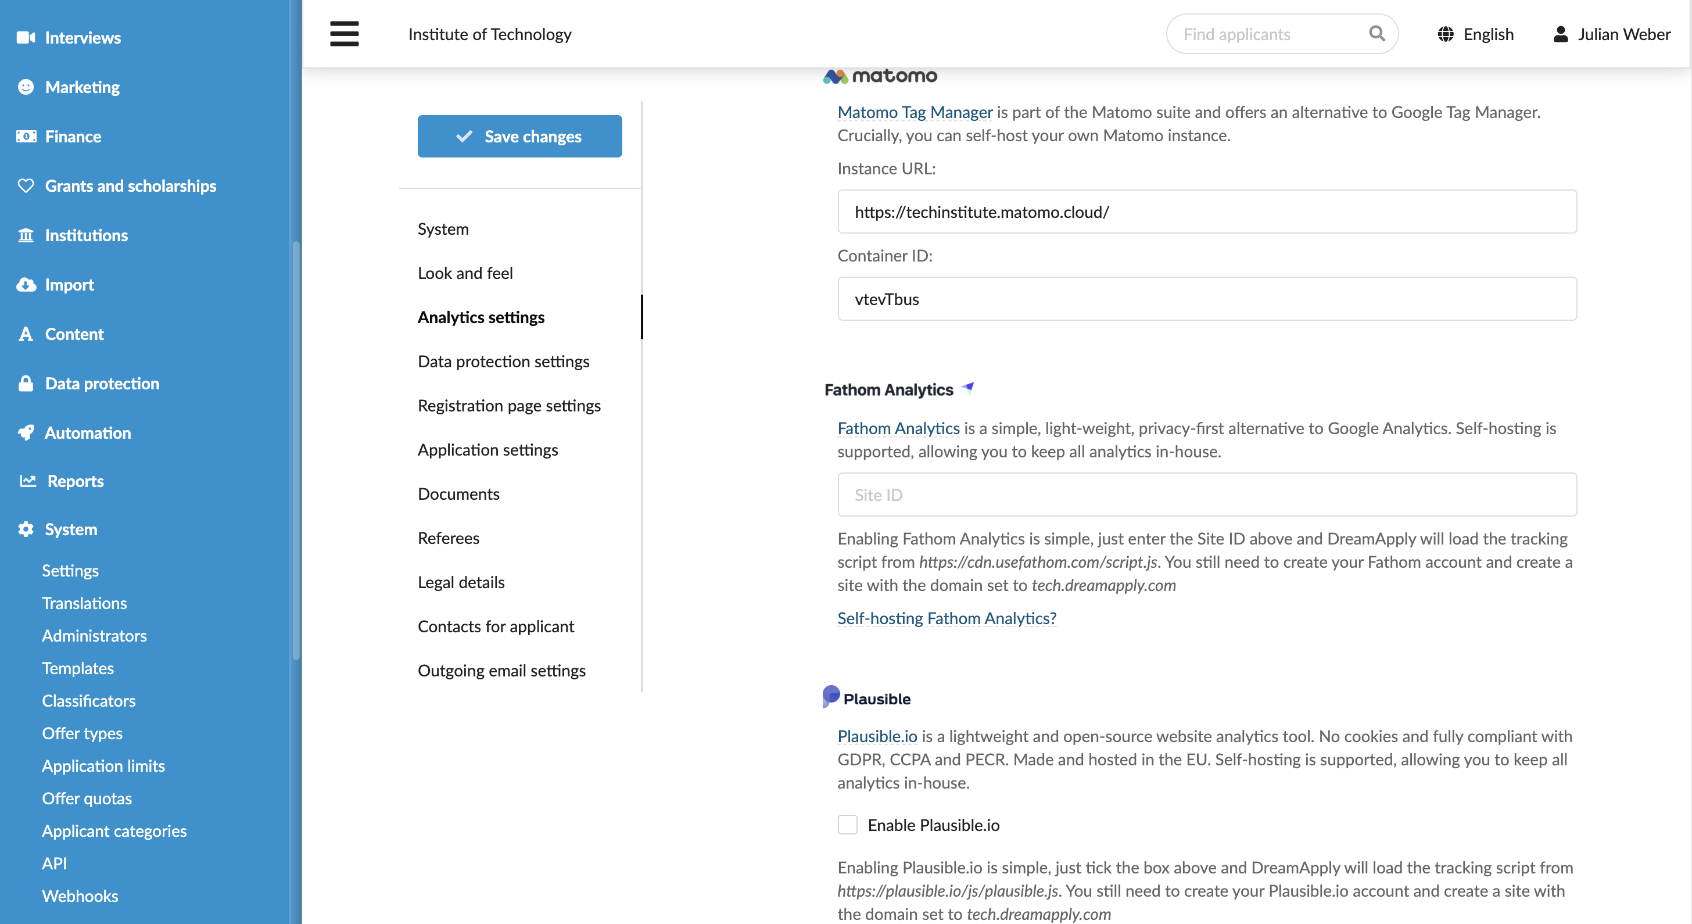
Task: Open the Documents settings tab
Action: point(458,493)
